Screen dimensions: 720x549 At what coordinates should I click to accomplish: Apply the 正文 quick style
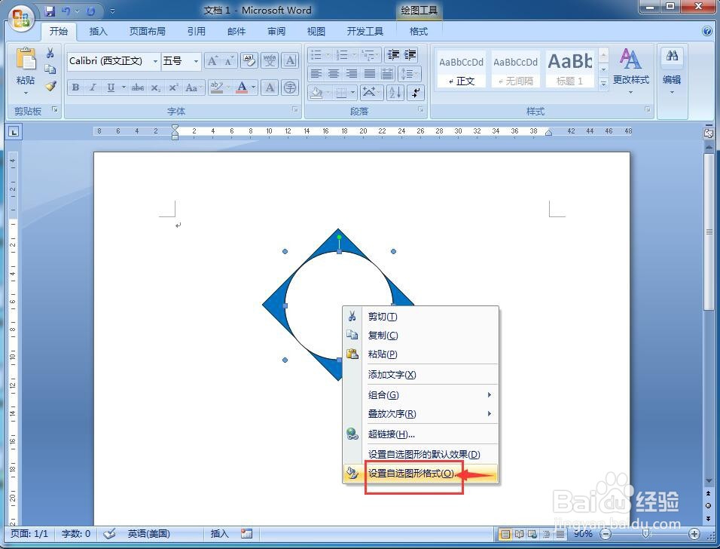pyautogui.click(x=461, y=70)
